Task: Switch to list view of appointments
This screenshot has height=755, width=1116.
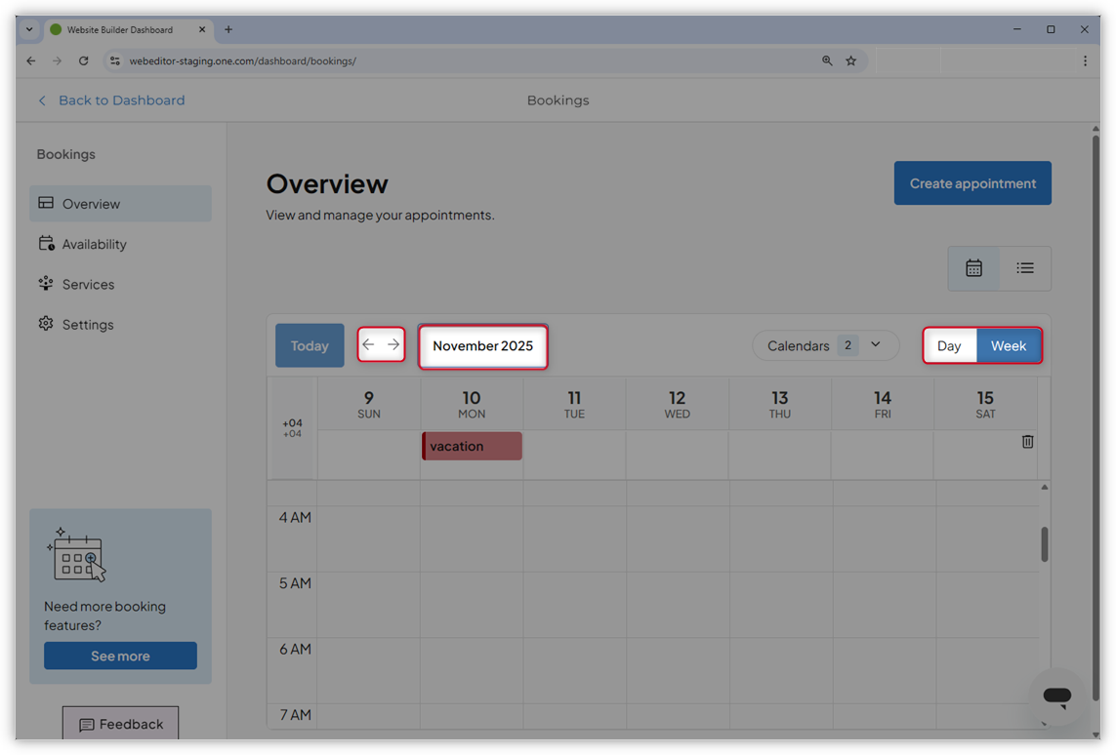Action: (x=1024, y=268)
